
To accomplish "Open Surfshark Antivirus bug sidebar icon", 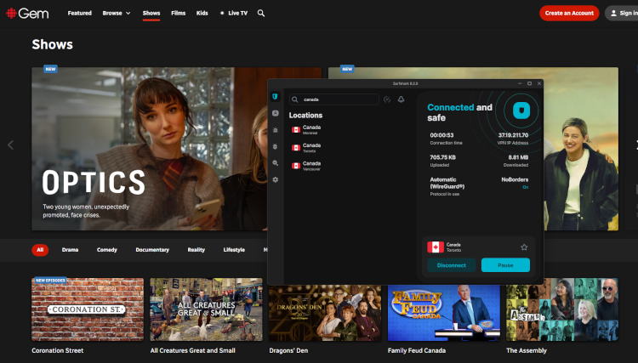I will [276, 146].
